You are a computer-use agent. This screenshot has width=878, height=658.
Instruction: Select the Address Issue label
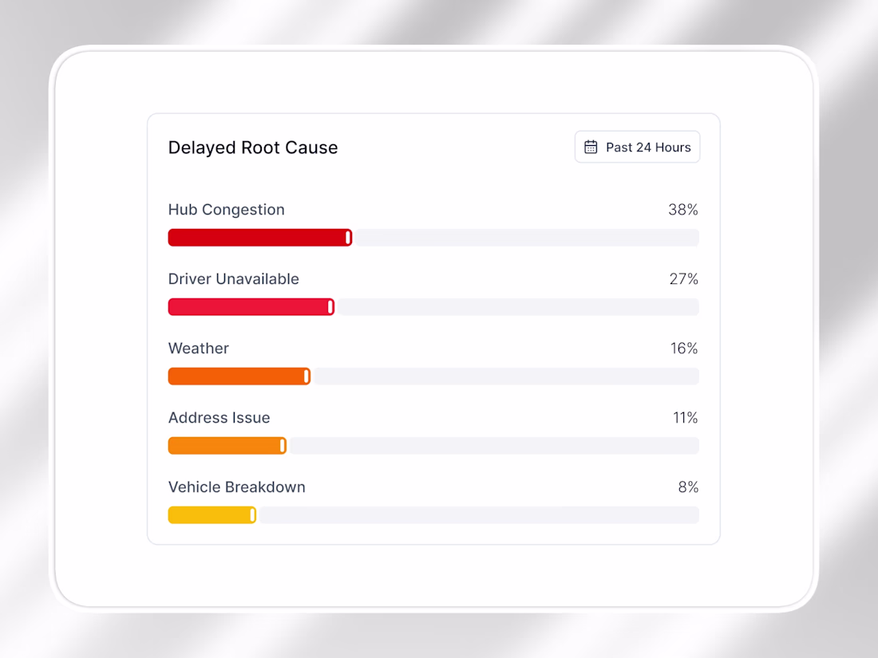pos(219,418)
